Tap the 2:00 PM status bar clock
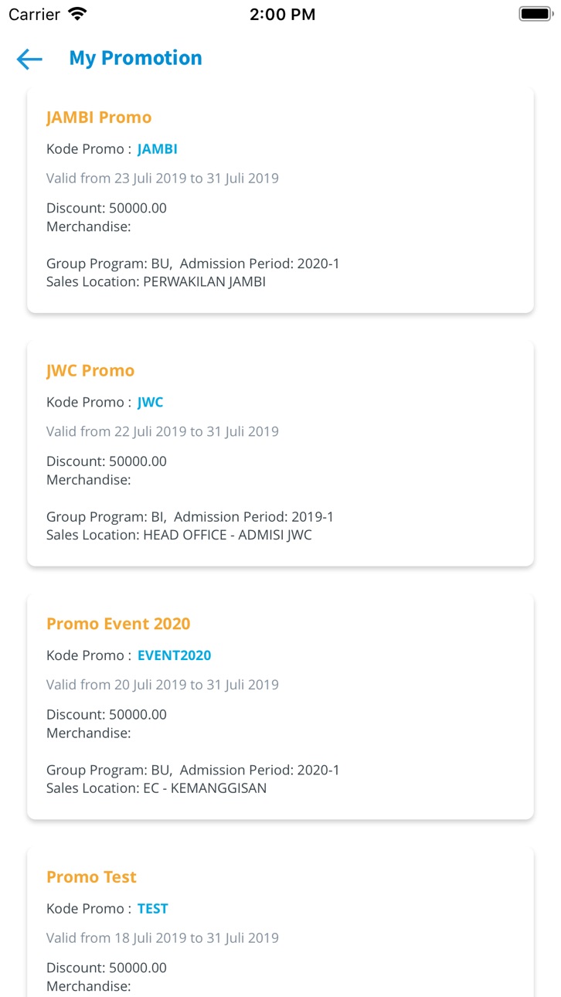This screenshot has height=997, width=561. [x=282, y=14]
